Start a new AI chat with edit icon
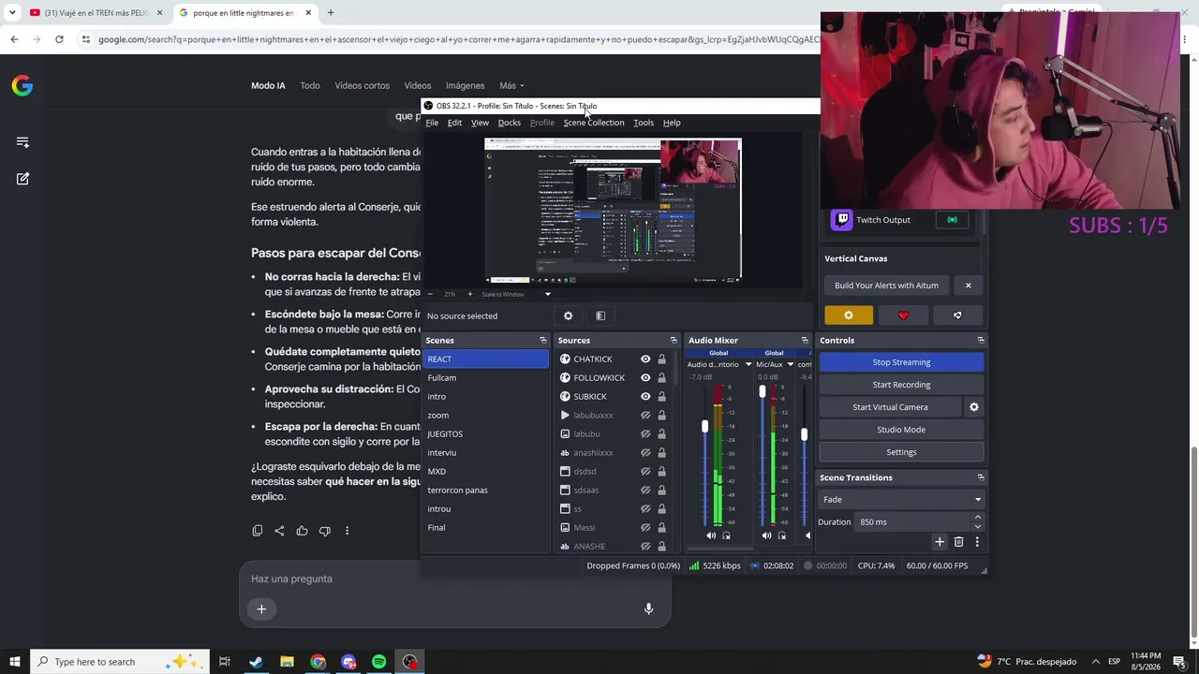Screen dimensions: 1199x674 (22, 179)
